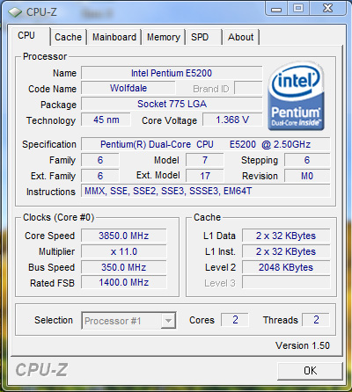
Task: Maximize the CPU-Z window
Action: (x=298, y=9)
